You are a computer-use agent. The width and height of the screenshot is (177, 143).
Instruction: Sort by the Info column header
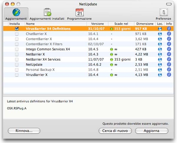coord(169,24)
